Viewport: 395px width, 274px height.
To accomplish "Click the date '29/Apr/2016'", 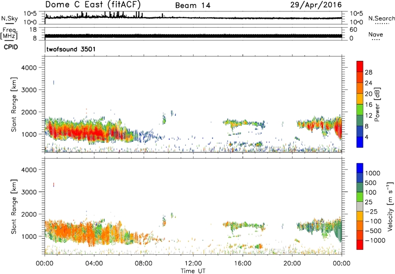I will 316,4.
